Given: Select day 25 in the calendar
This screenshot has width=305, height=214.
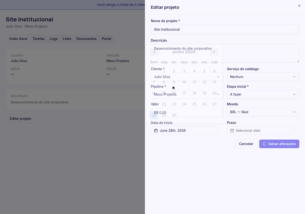Looking at the screenshot, I should click(194, 104).
